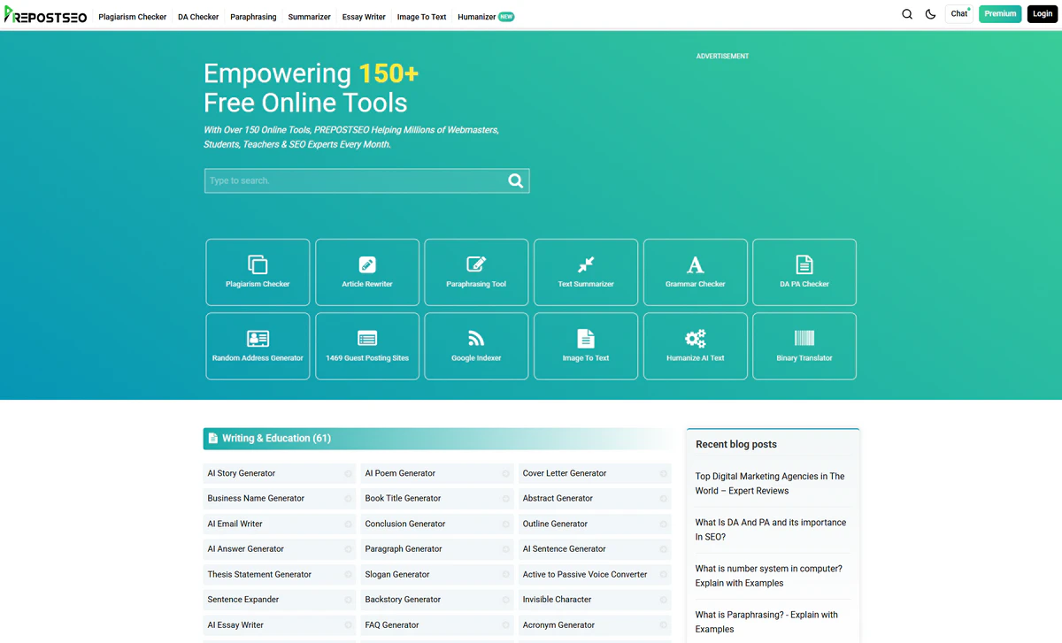
Task: Go to Essay Writer in navigation bar
Action: coord(364,17)
